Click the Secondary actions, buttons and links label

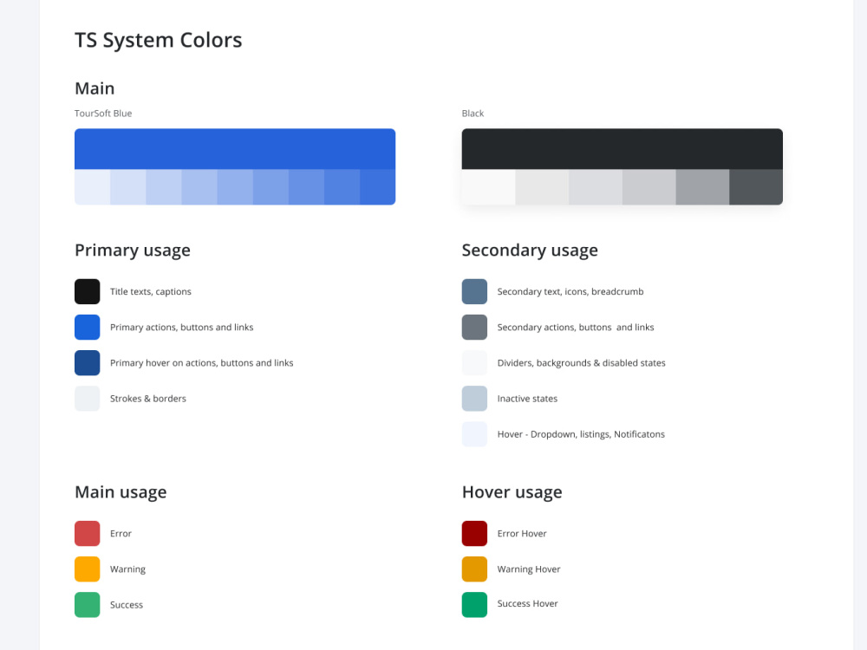pos(576,328)
